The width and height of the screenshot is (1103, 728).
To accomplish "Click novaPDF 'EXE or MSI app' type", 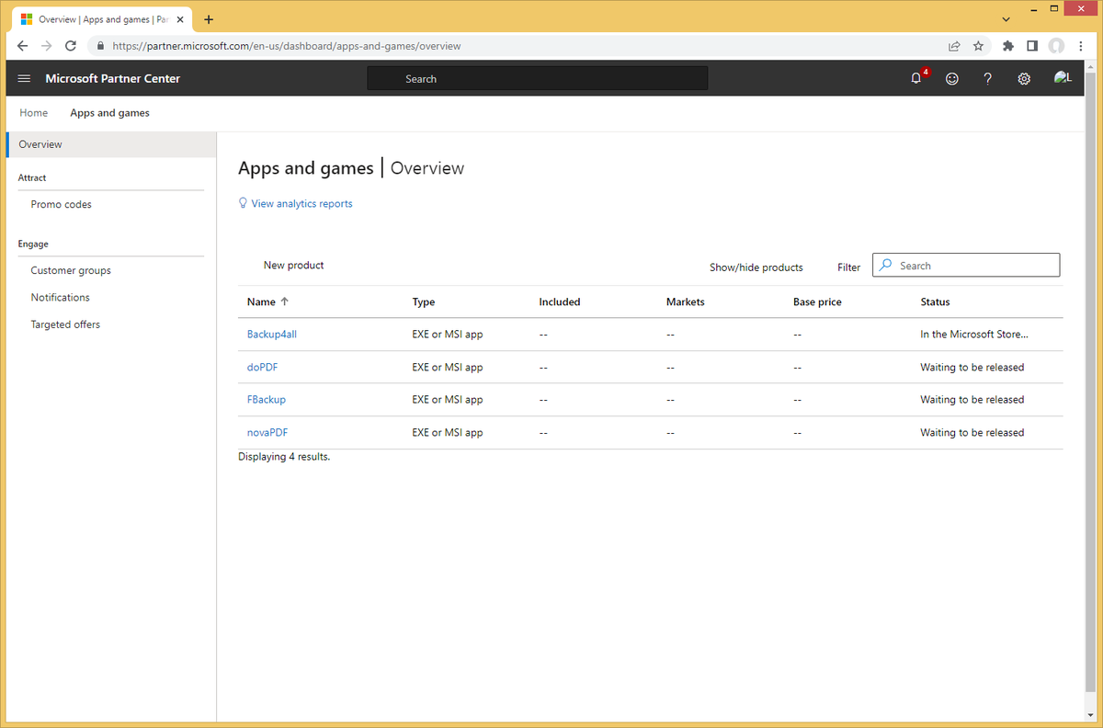I will point(448,432).
